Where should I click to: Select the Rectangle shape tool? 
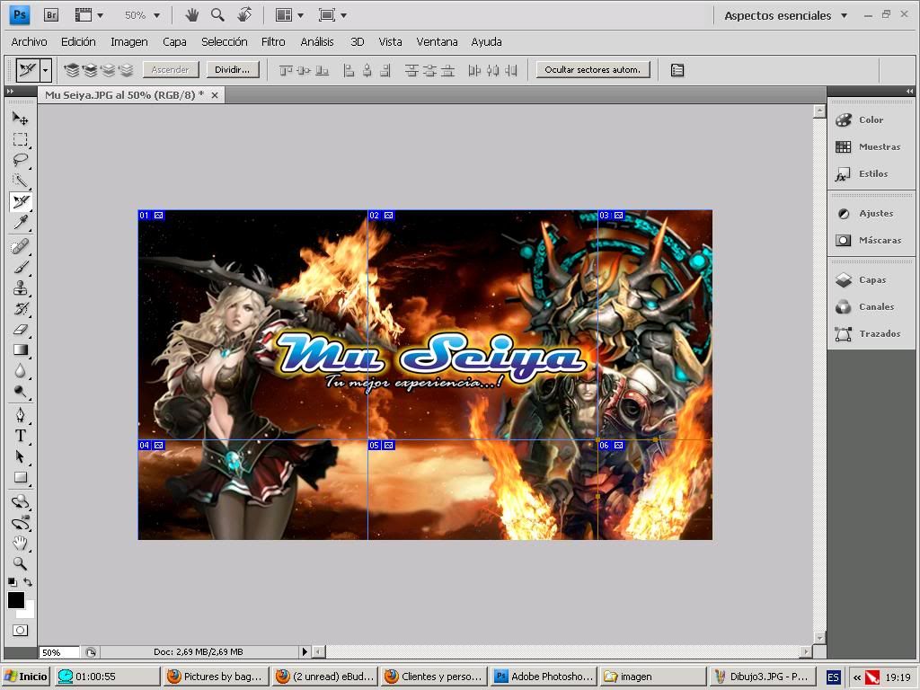(x=20, y=478)
